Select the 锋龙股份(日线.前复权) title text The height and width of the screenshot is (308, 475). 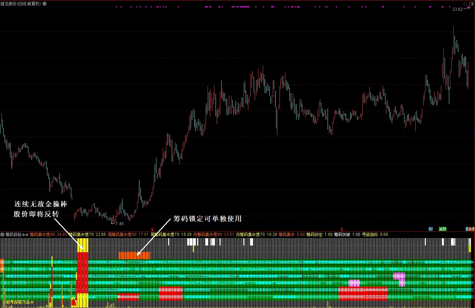tap(21, 4)
